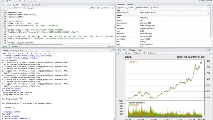Click the AAPL chart title

coord(128,57)
